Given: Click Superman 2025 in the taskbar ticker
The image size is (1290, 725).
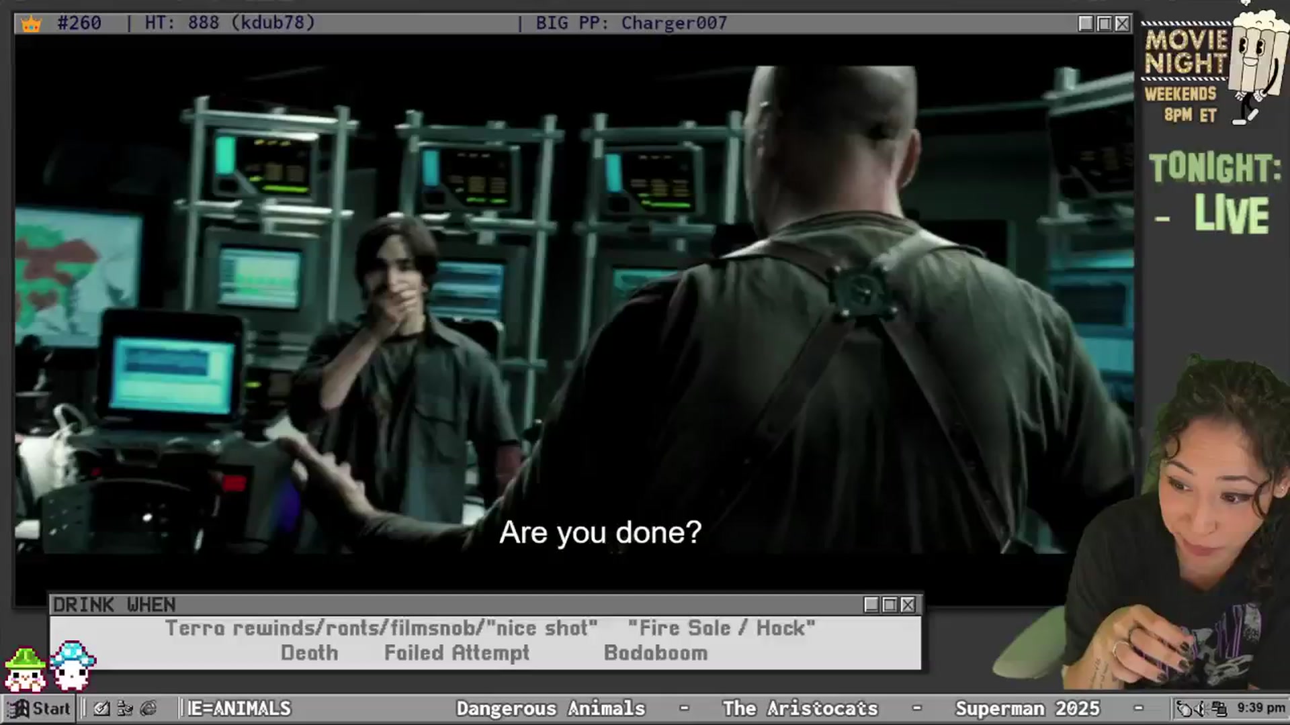Looking at the screenshot, I should [1028, 708].
